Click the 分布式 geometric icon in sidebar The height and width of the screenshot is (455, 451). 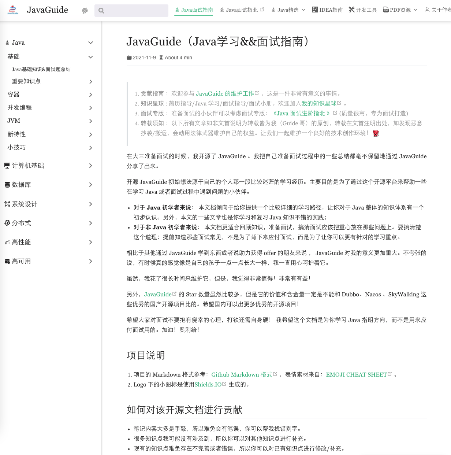coord(7,223)
